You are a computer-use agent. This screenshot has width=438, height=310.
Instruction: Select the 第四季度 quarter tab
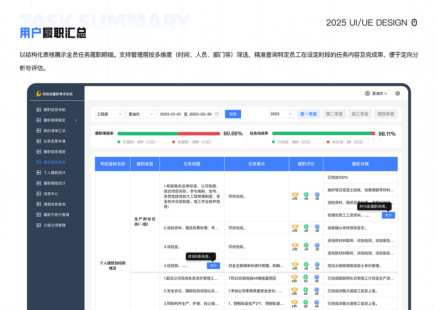coord(386,114)
